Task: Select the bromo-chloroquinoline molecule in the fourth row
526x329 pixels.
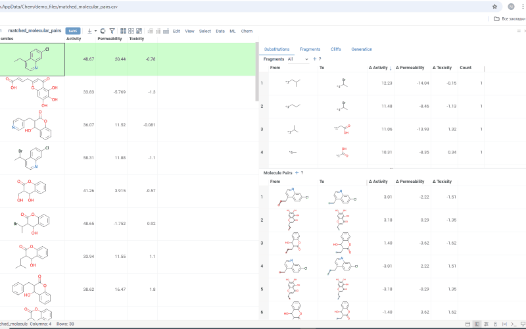Action: 32,158
